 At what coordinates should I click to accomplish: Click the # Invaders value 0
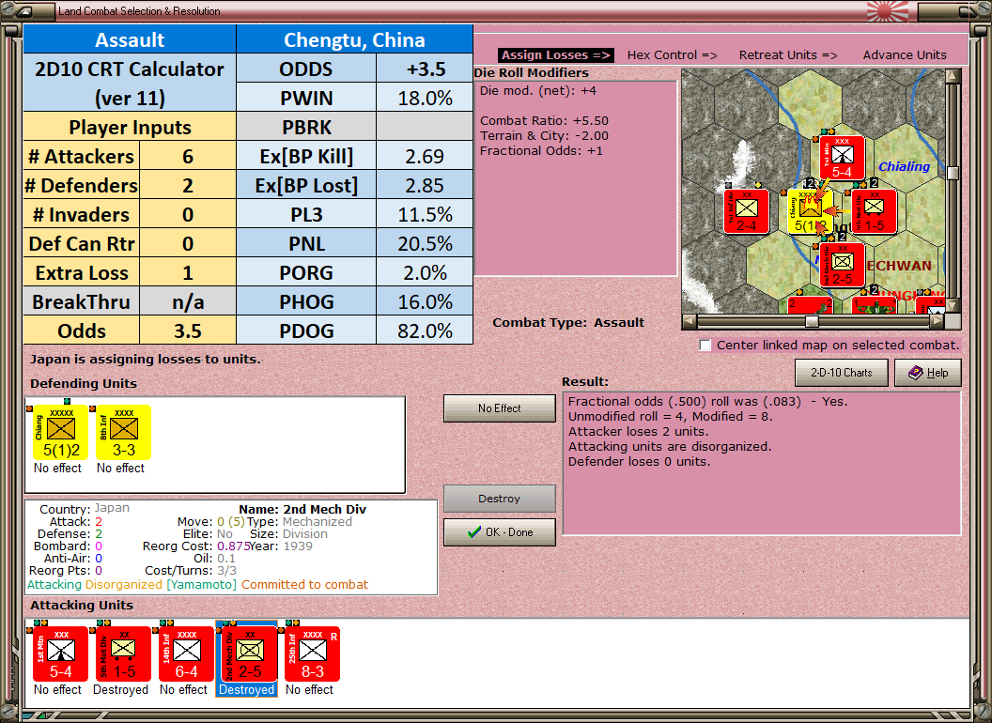(x=188, y=214)
